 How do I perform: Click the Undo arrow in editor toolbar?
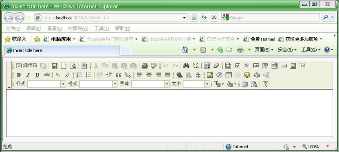[x=166, y=66]
